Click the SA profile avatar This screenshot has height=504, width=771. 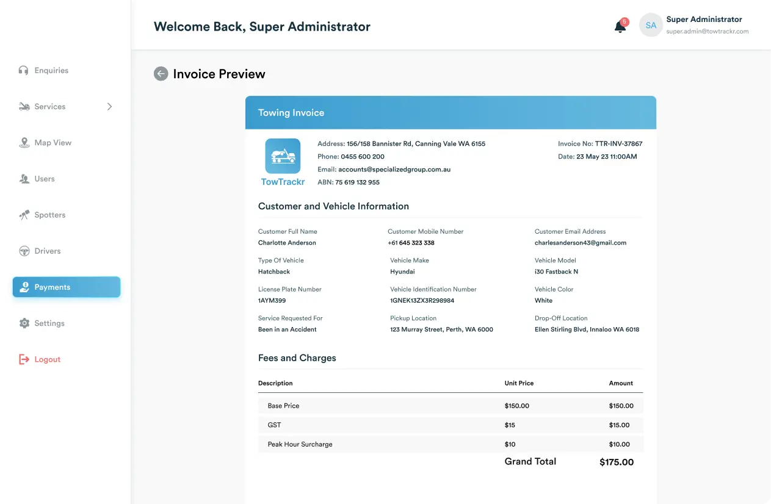pos(651,26)
